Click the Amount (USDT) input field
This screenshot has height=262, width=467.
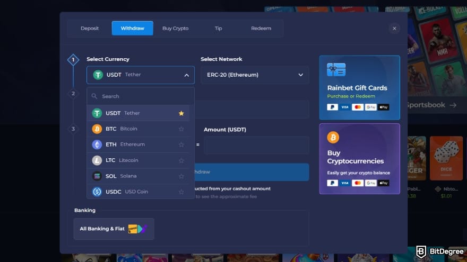256,145
